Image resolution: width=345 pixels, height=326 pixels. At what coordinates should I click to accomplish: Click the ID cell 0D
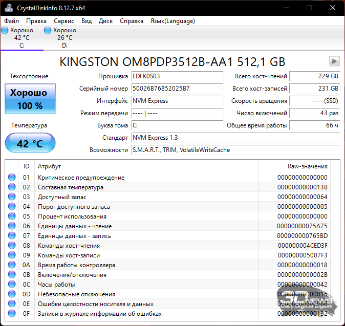coord(27,294)
